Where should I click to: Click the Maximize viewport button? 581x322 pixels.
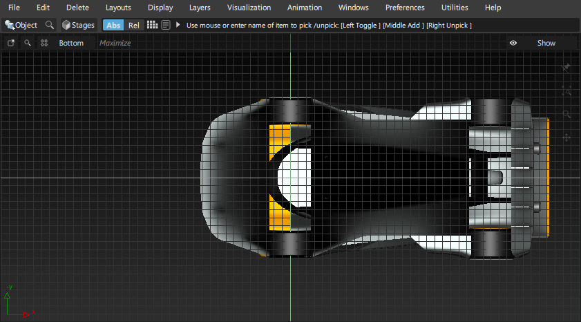pyautogui.click(x=115, y=43)
